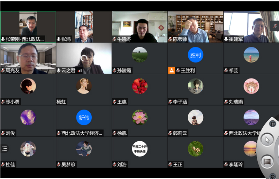Viewport: 279px width, 179px height.
Task: Select the blue 胜利 avatar circle
Action: (x=195, y=55)
